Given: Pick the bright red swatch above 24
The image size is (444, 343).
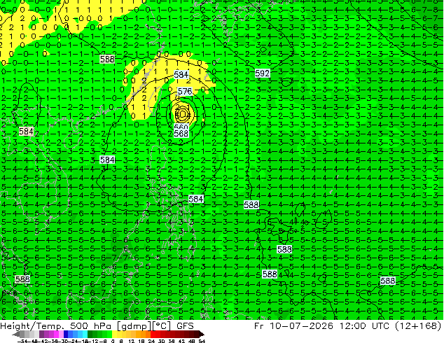Looking at the screenshot, I should (x=153, y=334).
